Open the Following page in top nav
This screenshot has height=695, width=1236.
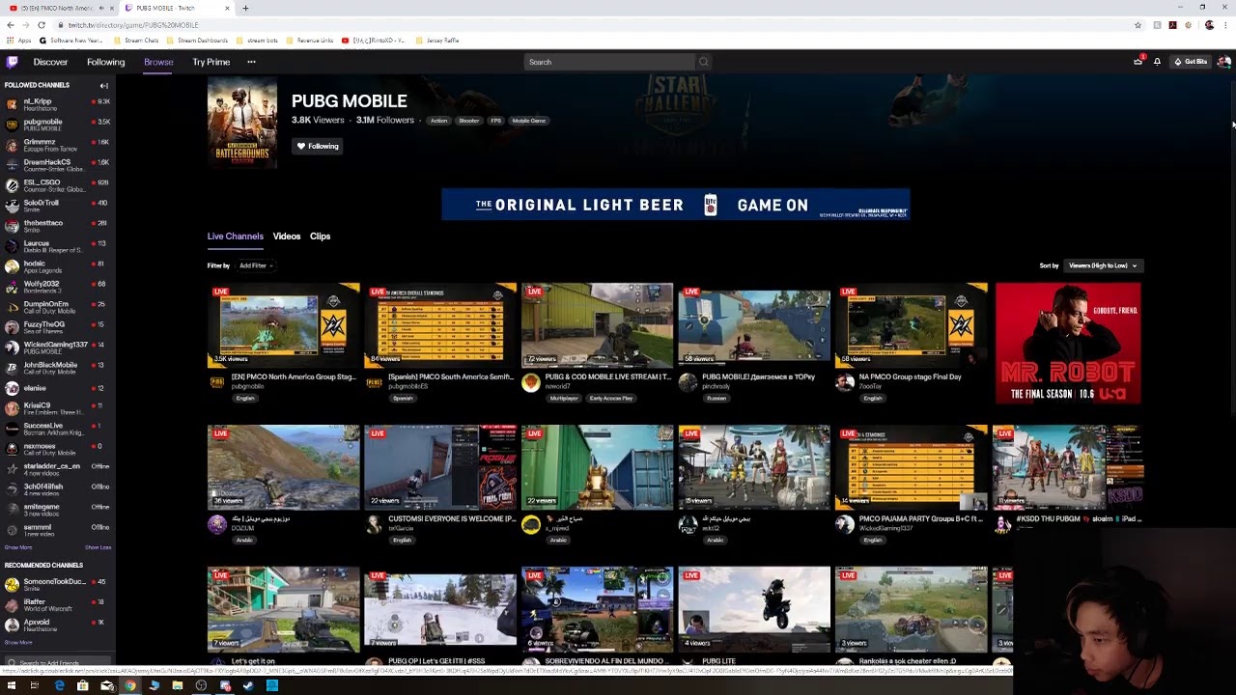click(x=105, y=62)
